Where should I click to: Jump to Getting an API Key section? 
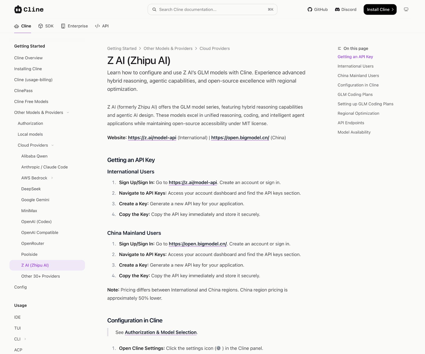[x=355, y=57]
